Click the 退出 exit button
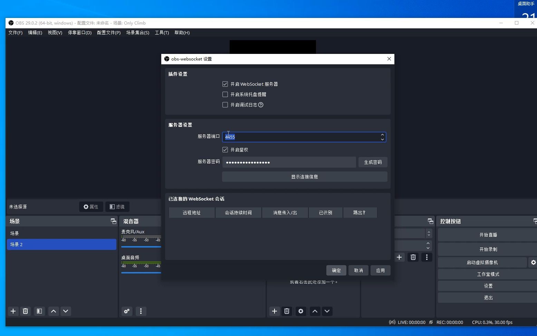This screenshot has width=537, height=336. click(x=488, y=298)
